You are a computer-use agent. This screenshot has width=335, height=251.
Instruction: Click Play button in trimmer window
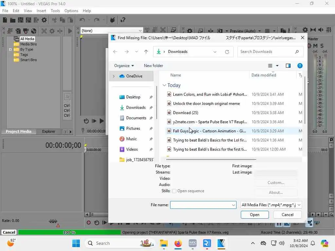click(x=102, y=121)
